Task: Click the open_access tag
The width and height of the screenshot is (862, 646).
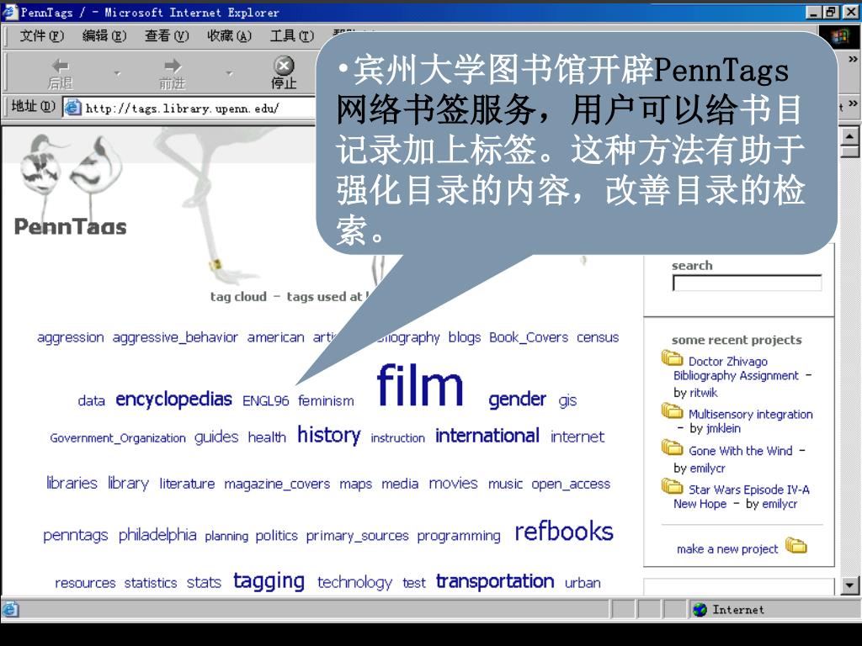Action: 571,484
